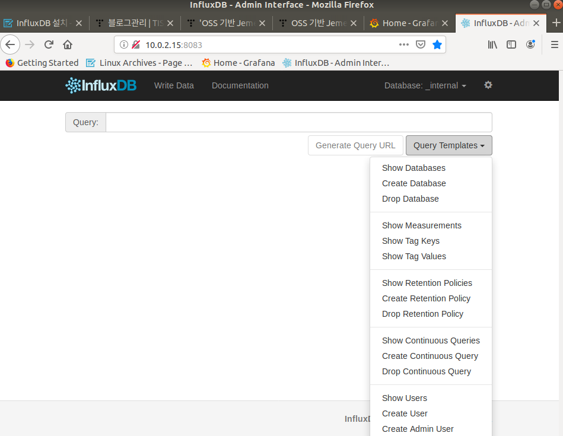The height and width of the screenshot is (436, 563).
Task: Click the Generate Query URL button
Action: 355,145
